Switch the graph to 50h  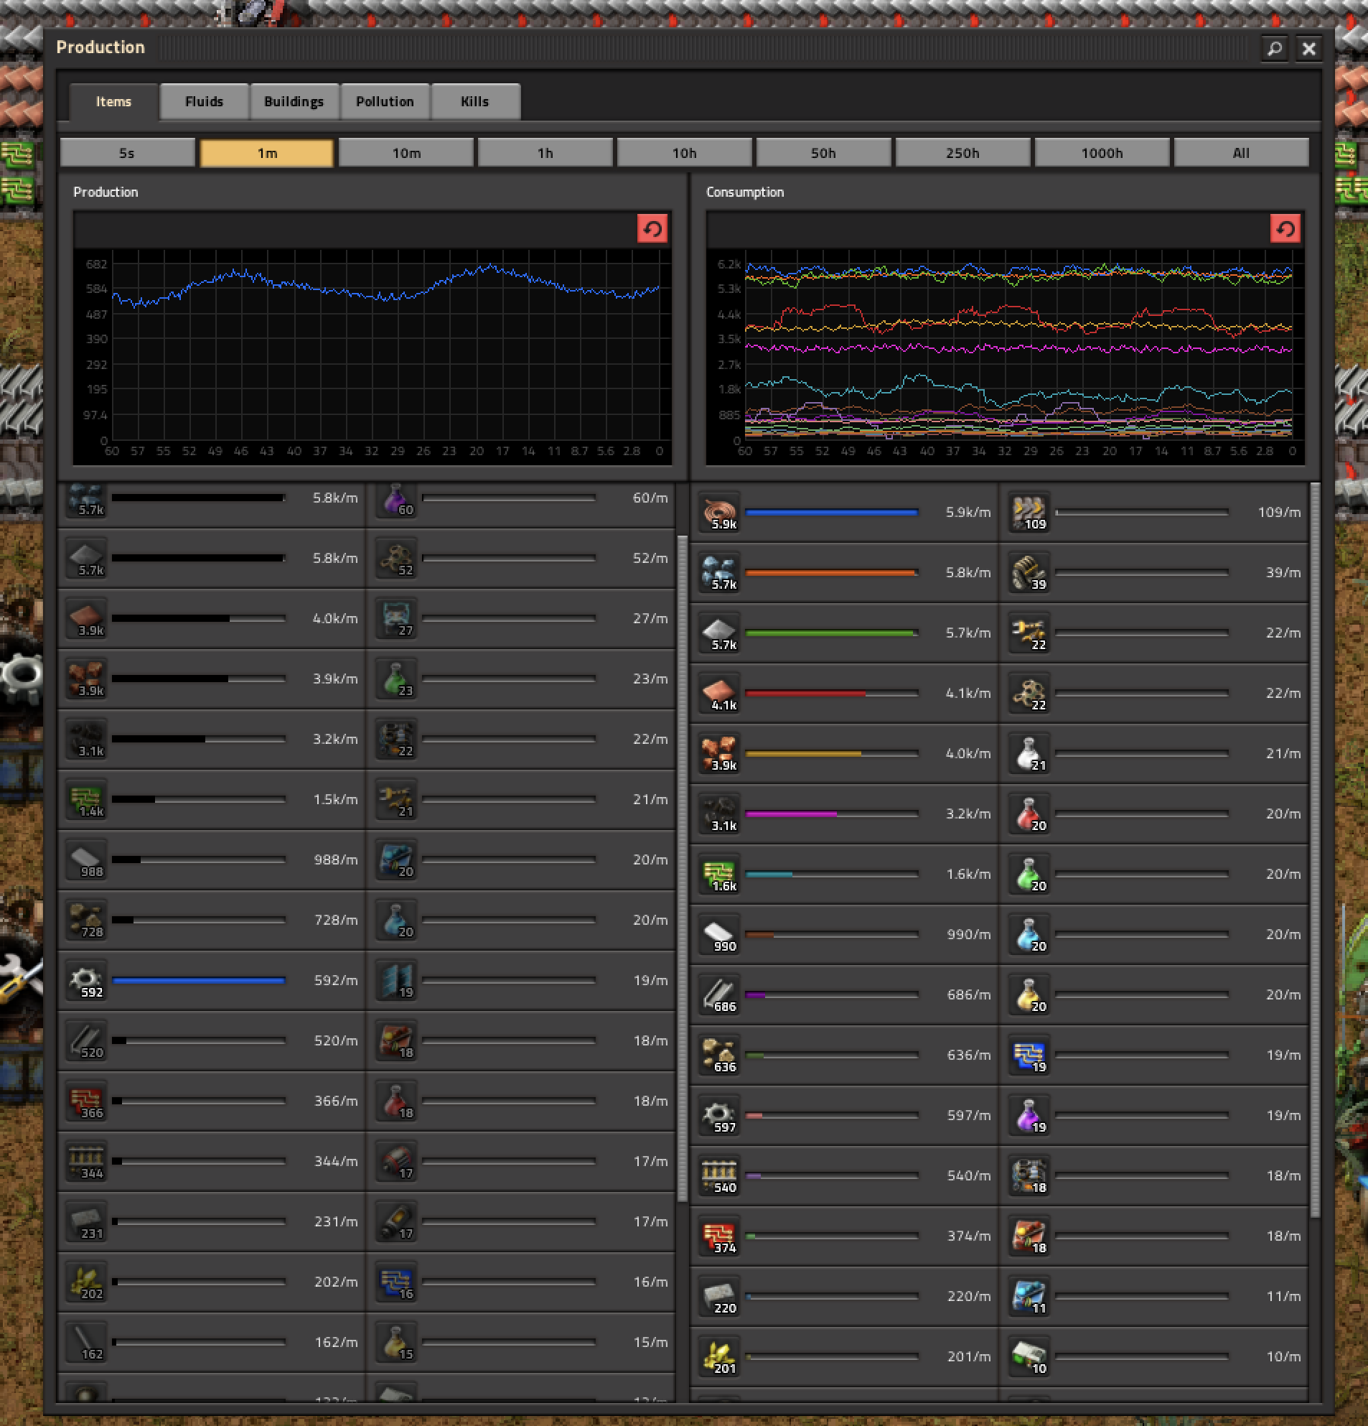point(824,153)
